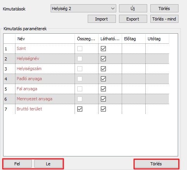Click the Látható column header

pyautogui.click(x=110, y=39)
